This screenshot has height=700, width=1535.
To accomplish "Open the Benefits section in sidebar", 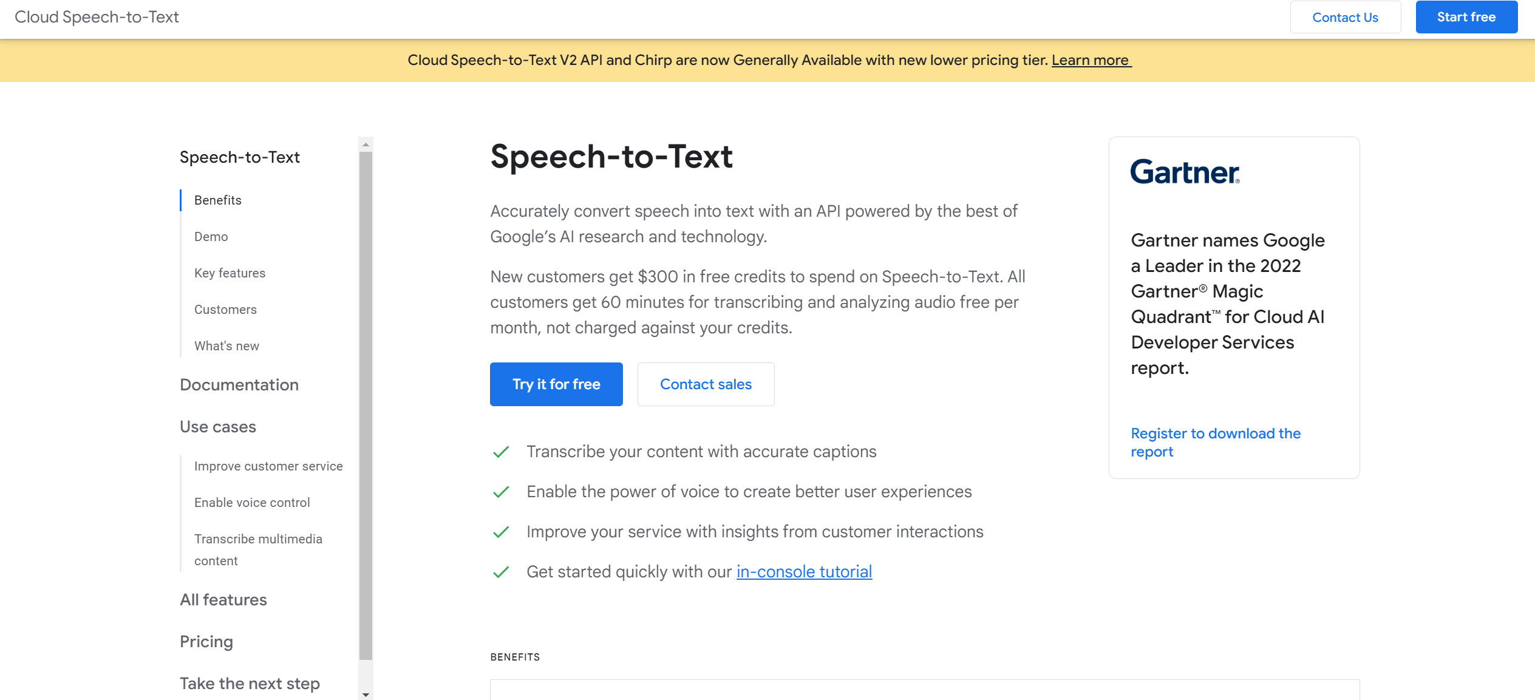I will 217,200.
